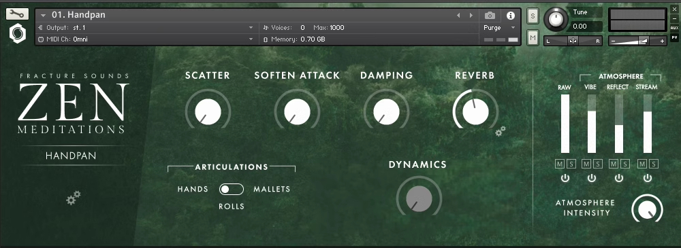Viewport: 681px width, 248px height.
Task: Toggle power for the VIBE atmosphere channel
Action: 592,178
